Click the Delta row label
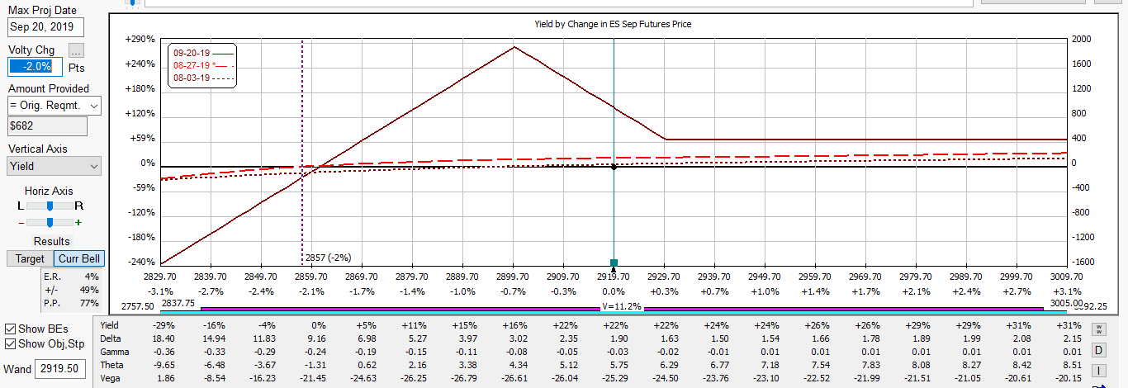Viewport: 1128px width, 388px height. (x=111, y=338)
